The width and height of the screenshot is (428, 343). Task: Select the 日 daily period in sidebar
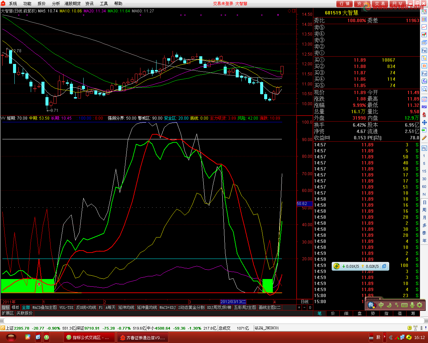pyautogui.click(x=424, y=202)
